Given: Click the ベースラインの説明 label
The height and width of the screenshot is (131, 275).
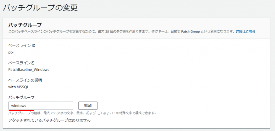Looking at the screenshot, I should pyautogui.click(x=25, y=80).
